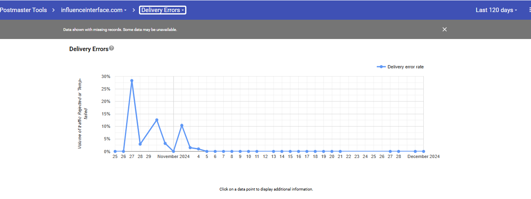This screenshot has height=199, width=531.
Task: Click the October 28 data point
Action: (140, 144)
